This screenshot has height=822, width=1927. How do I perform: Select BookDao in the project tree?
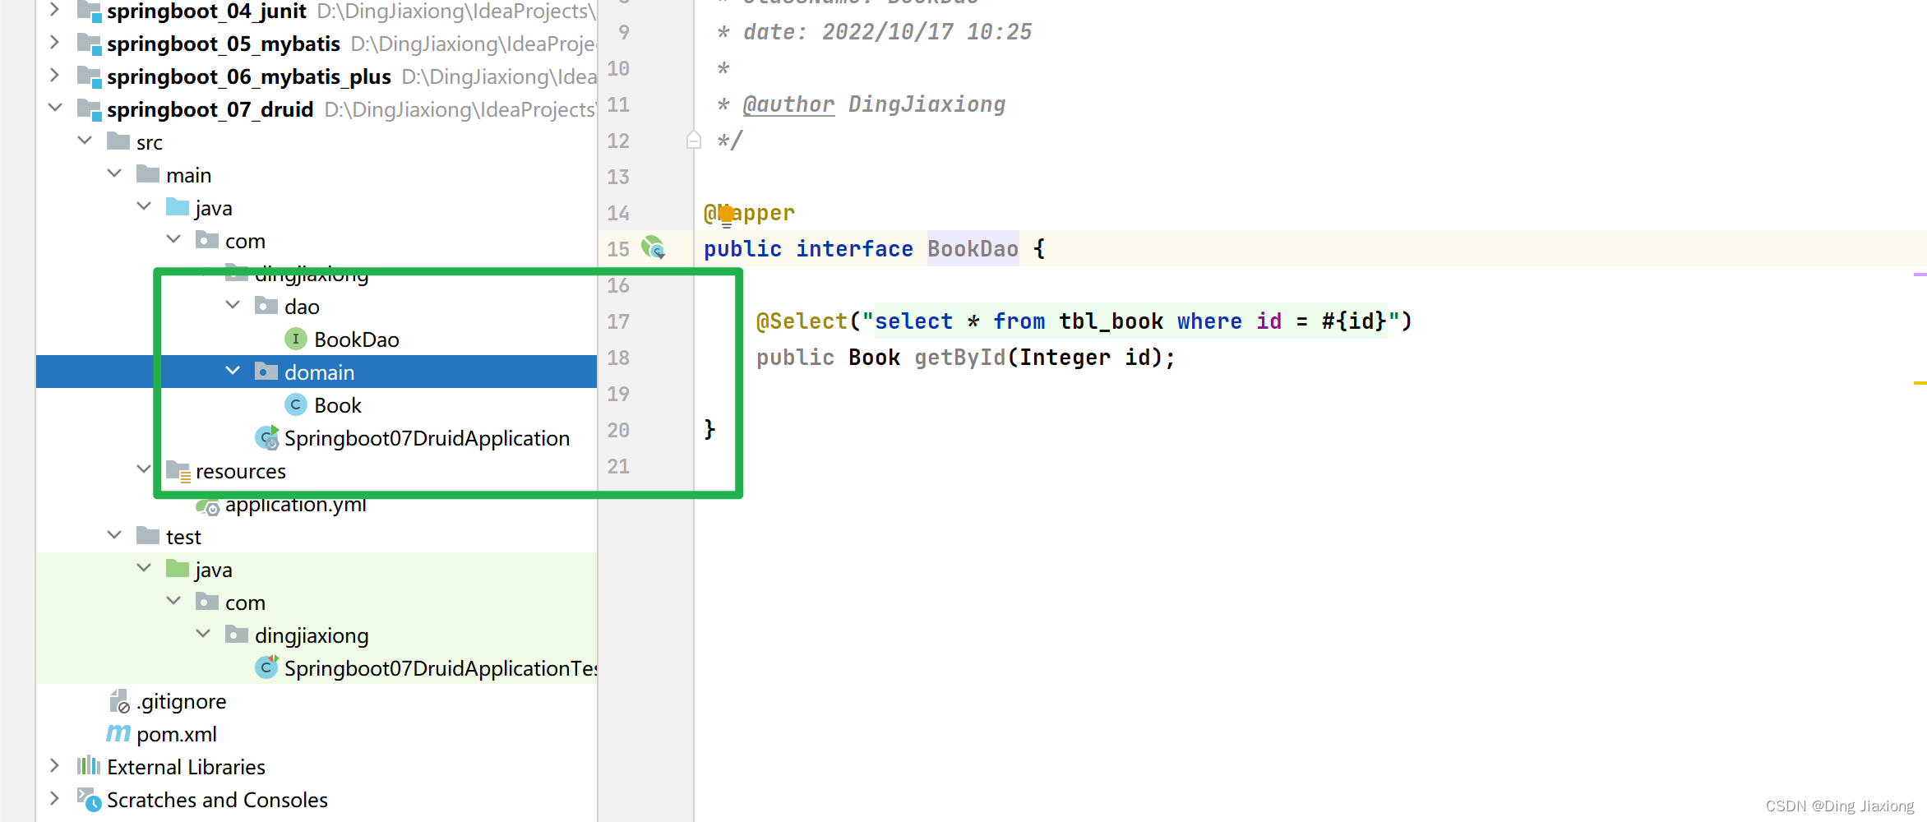pyautogui.click(x=356, y=339)
